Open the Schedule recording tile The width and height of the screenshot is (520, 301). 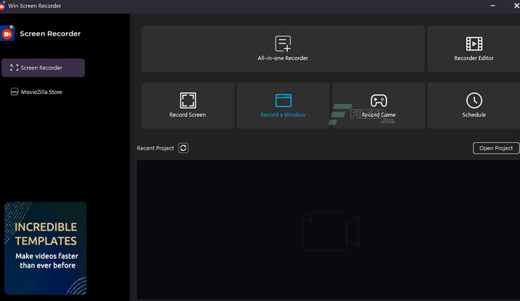pos(473,106)
